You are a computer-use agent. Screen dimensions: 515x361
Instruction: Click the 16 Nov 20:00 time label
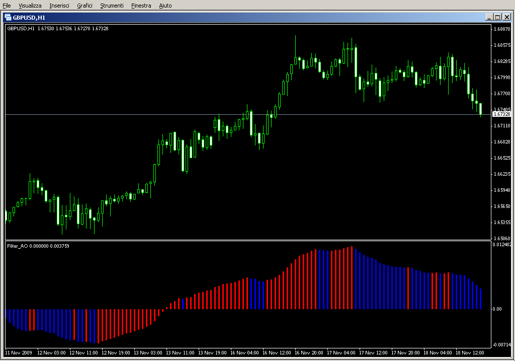(x=309, y=353)
